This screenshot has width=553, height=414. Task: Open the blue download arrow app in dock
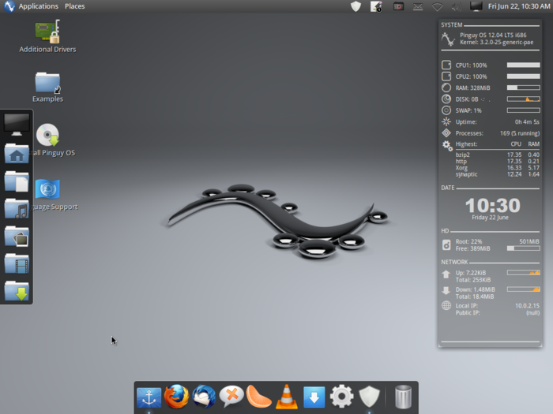tap(314, 397)
